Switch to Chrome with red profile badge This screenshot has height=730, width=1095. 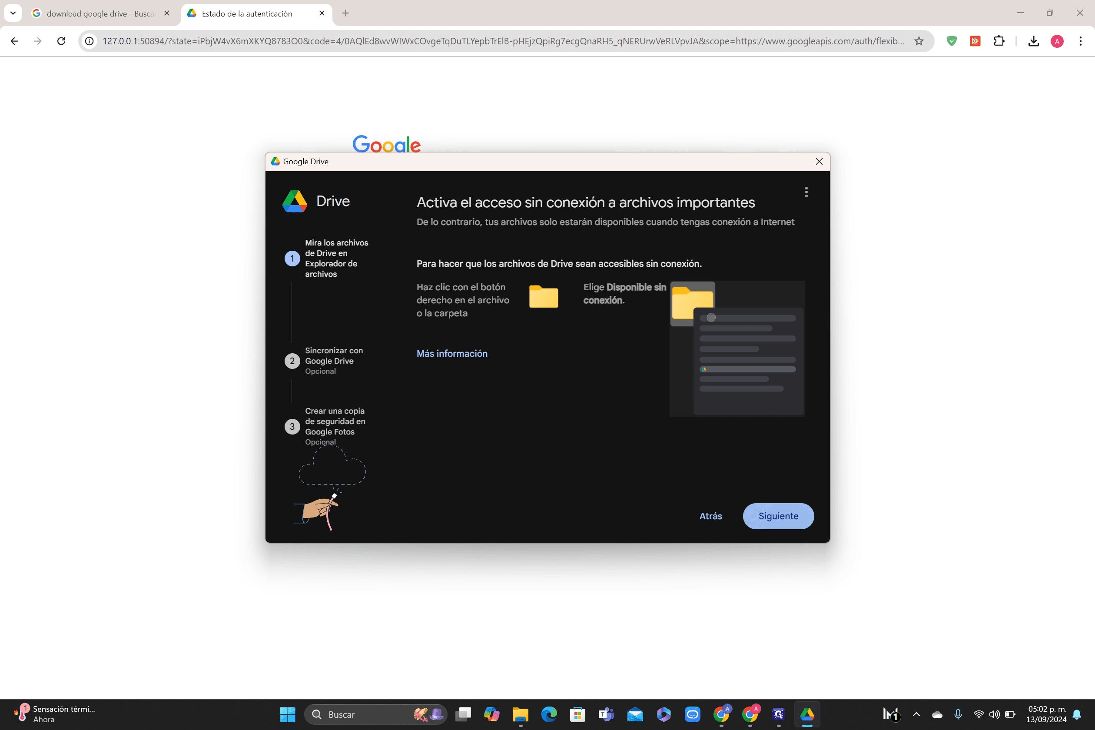coord(750,714)
